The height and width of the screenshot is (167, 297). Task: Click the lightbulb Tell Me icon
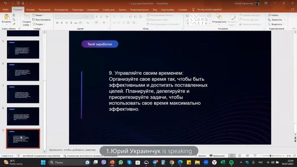pos(193,9)
